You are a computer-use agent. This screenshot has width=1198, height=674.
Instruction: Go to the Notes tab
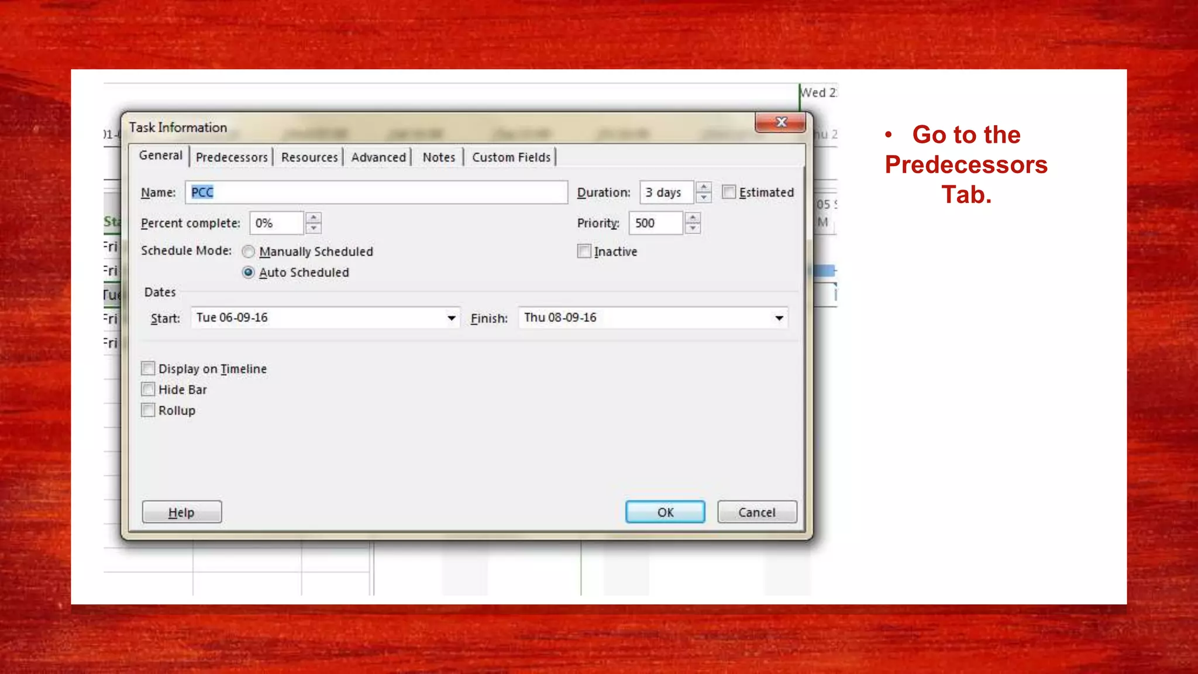(x=439, y=157)
